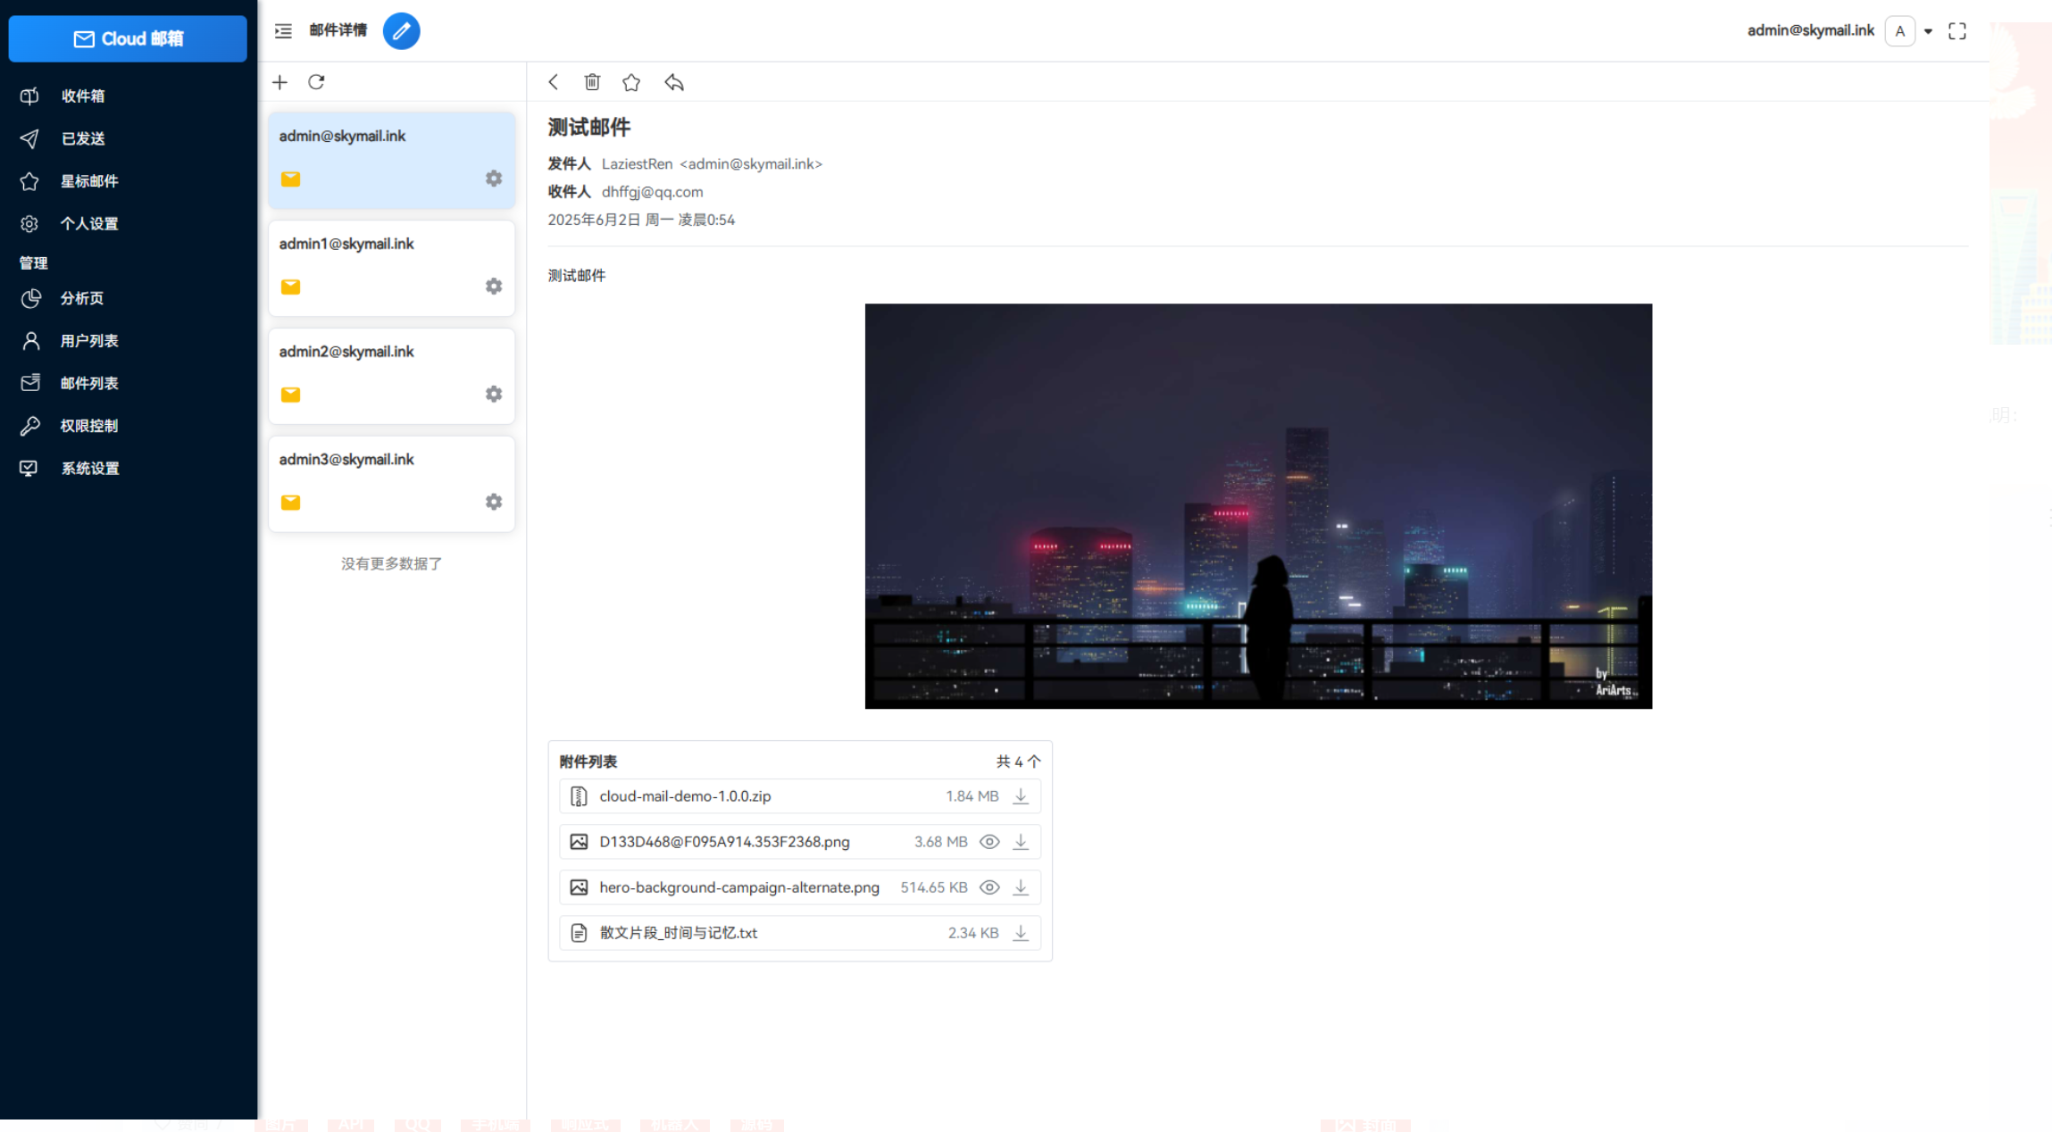Go back using the left arrow
2052x1132 pixels.
[554, 82]
